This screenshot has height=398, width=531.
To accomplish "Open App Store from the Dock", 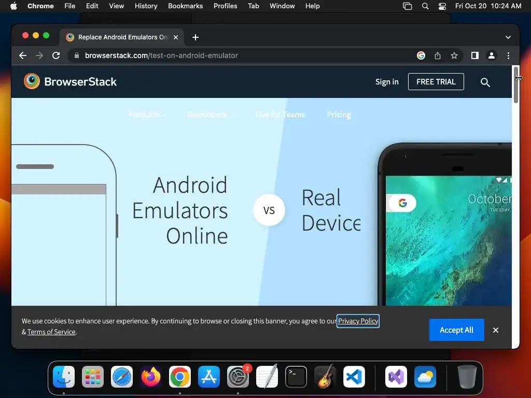I will point(209,377).
